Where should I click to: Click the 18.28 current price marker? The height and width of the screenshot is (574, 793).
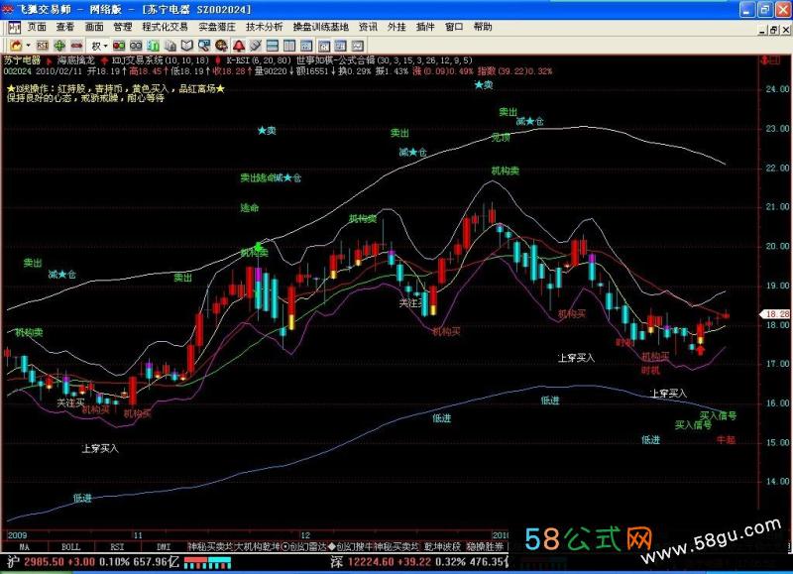click(x=777, y=314)
